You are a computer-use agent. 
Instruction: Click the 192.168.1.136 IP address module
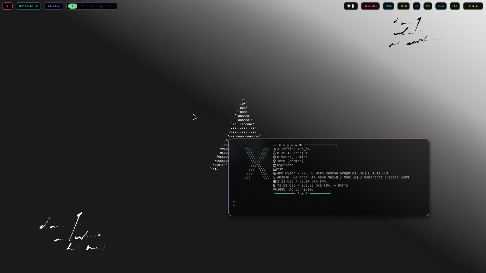pos(28,6)
